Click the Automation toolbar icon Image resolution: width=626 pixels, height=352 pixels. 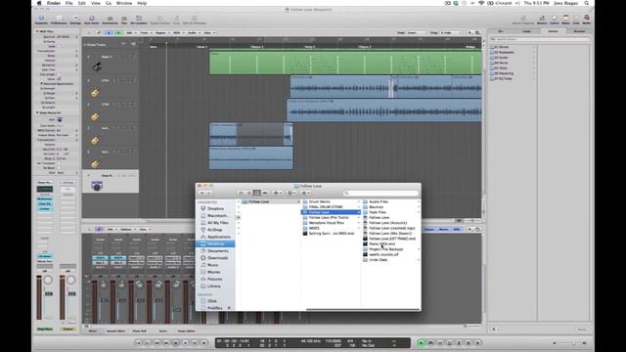point(110,19)
